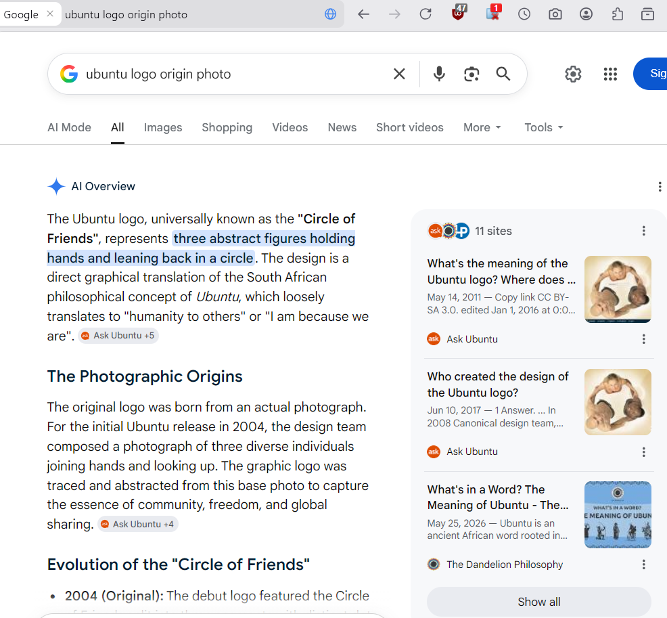Open the 'Ask Ubuntu +4' citation chip

[138, 524]
